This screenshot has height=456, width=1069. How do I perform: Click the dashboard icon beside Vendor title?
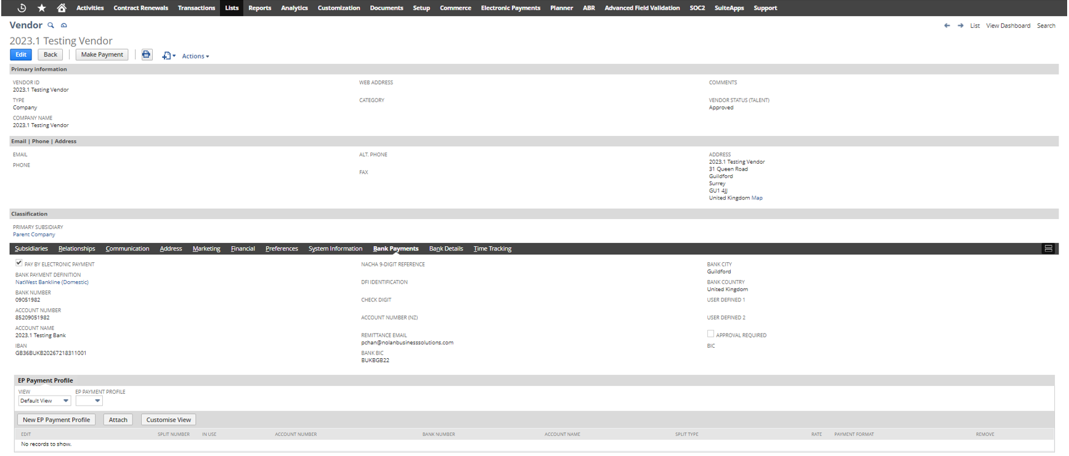click(63, 25)
